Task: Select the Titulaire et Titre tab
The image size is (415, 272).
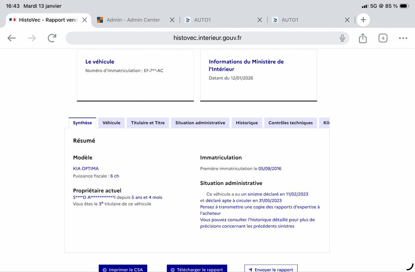Action: click(148, 123)
